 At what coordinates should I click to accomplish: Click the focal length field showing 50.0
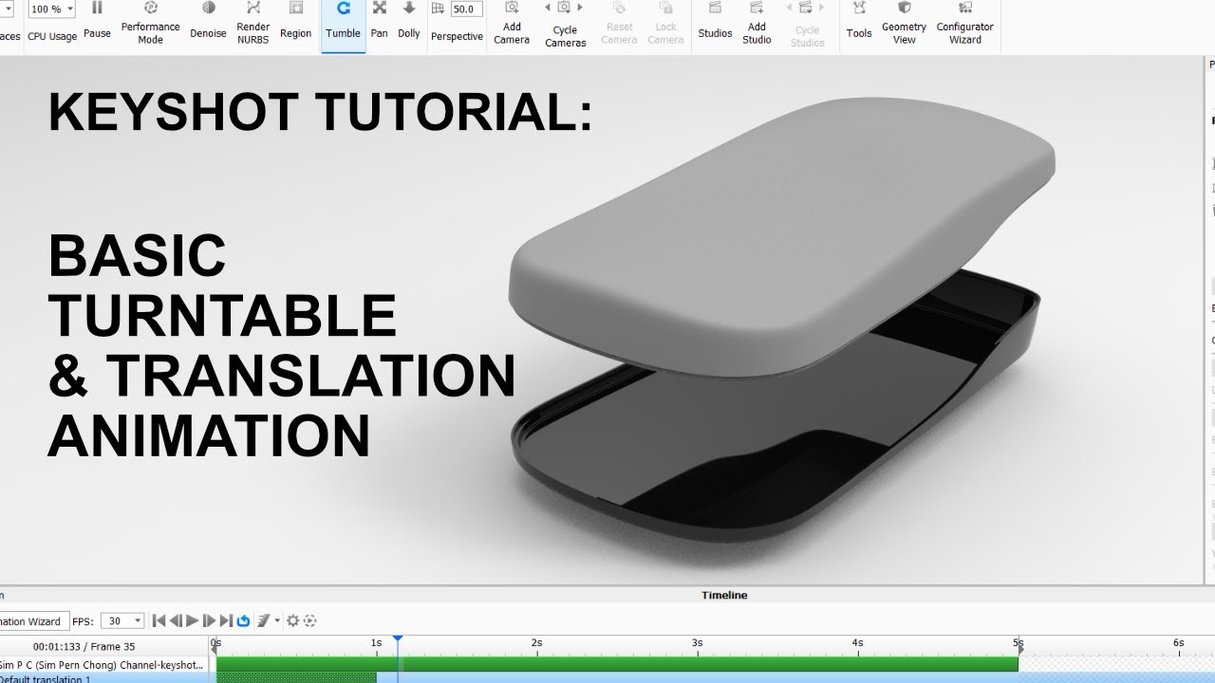click(466, 9)
